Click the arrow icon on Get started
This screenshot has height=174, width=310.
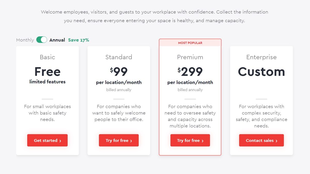[x=60, y=141]
